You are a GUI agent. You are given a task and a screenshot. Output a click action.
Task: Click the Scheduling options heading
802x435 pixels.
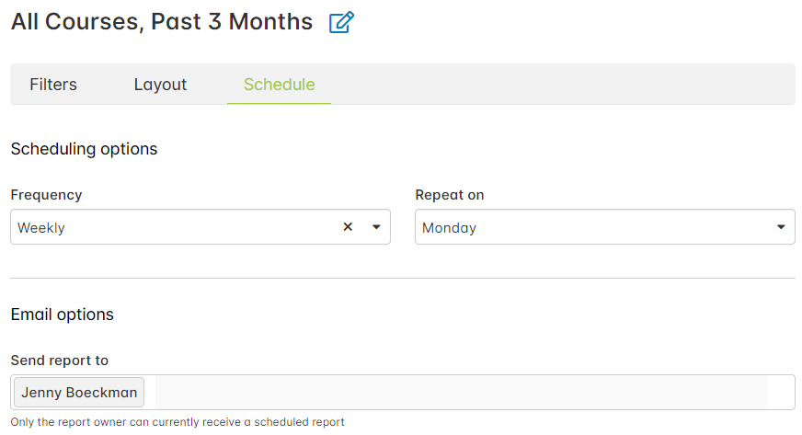[84, 149]
